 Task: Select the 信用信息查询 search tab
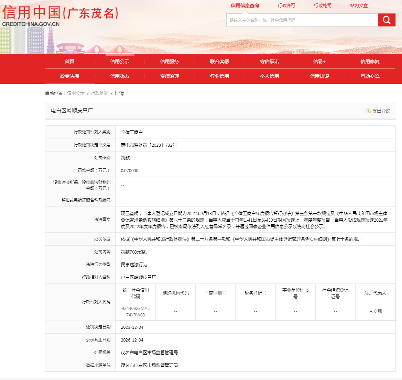pos(245,5)
